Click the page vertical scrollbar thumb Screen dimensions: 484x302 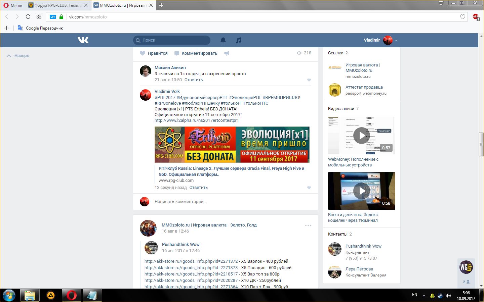481,144
